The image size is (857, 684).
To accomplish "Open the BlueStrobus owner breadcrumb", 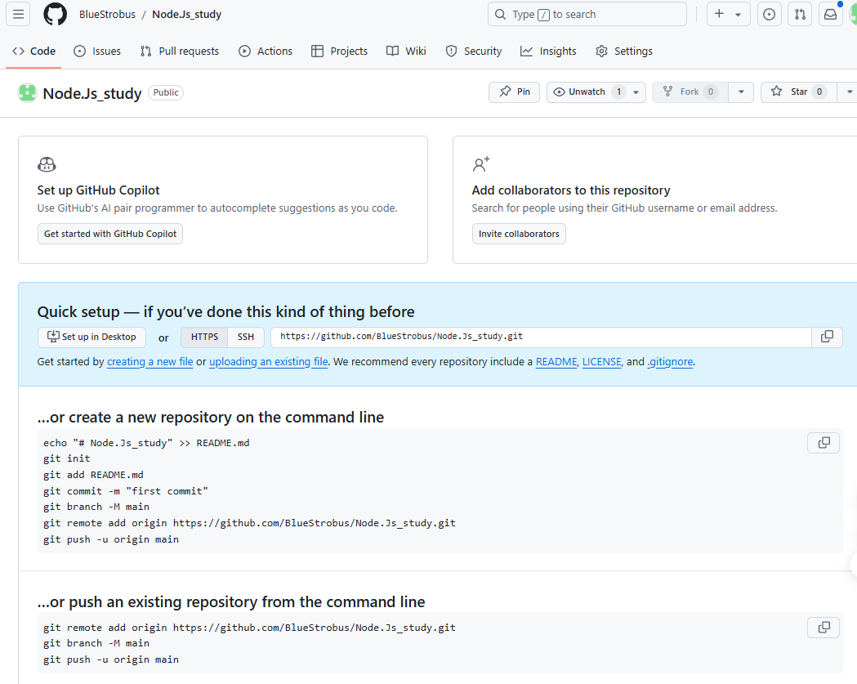I will [107, 14].
